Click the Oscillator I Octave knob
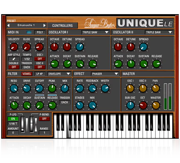Screen dimensions: 180x163 click(x=54, y=47)
